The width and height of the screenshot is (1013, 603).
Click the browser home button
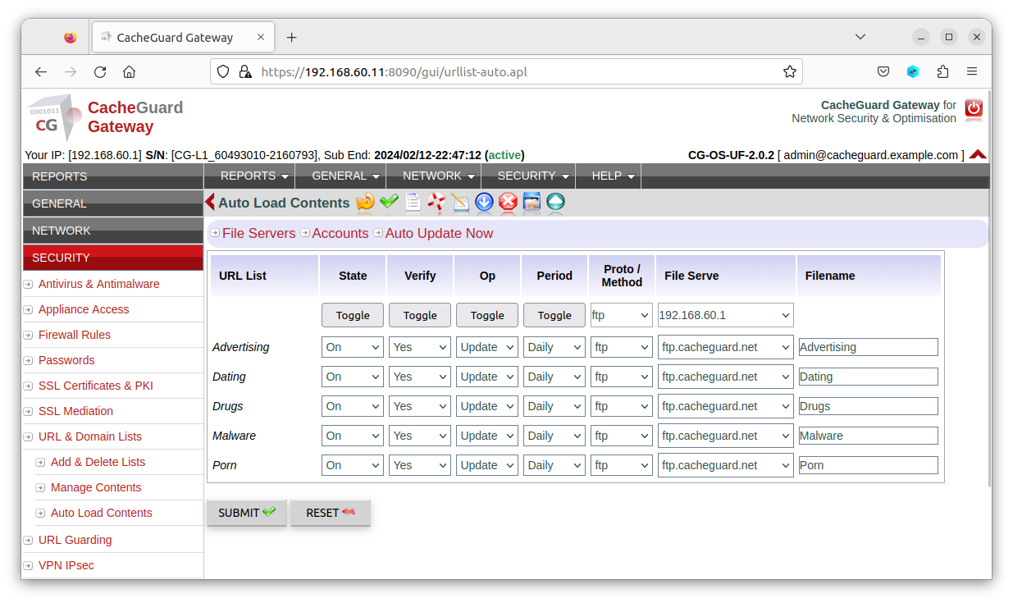click(129, 71)
